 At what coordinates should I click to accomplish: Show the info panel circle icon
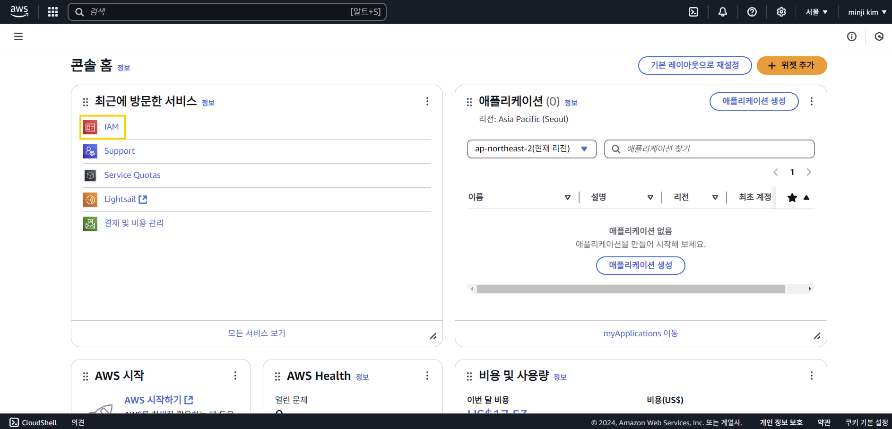tap(852, 36)
